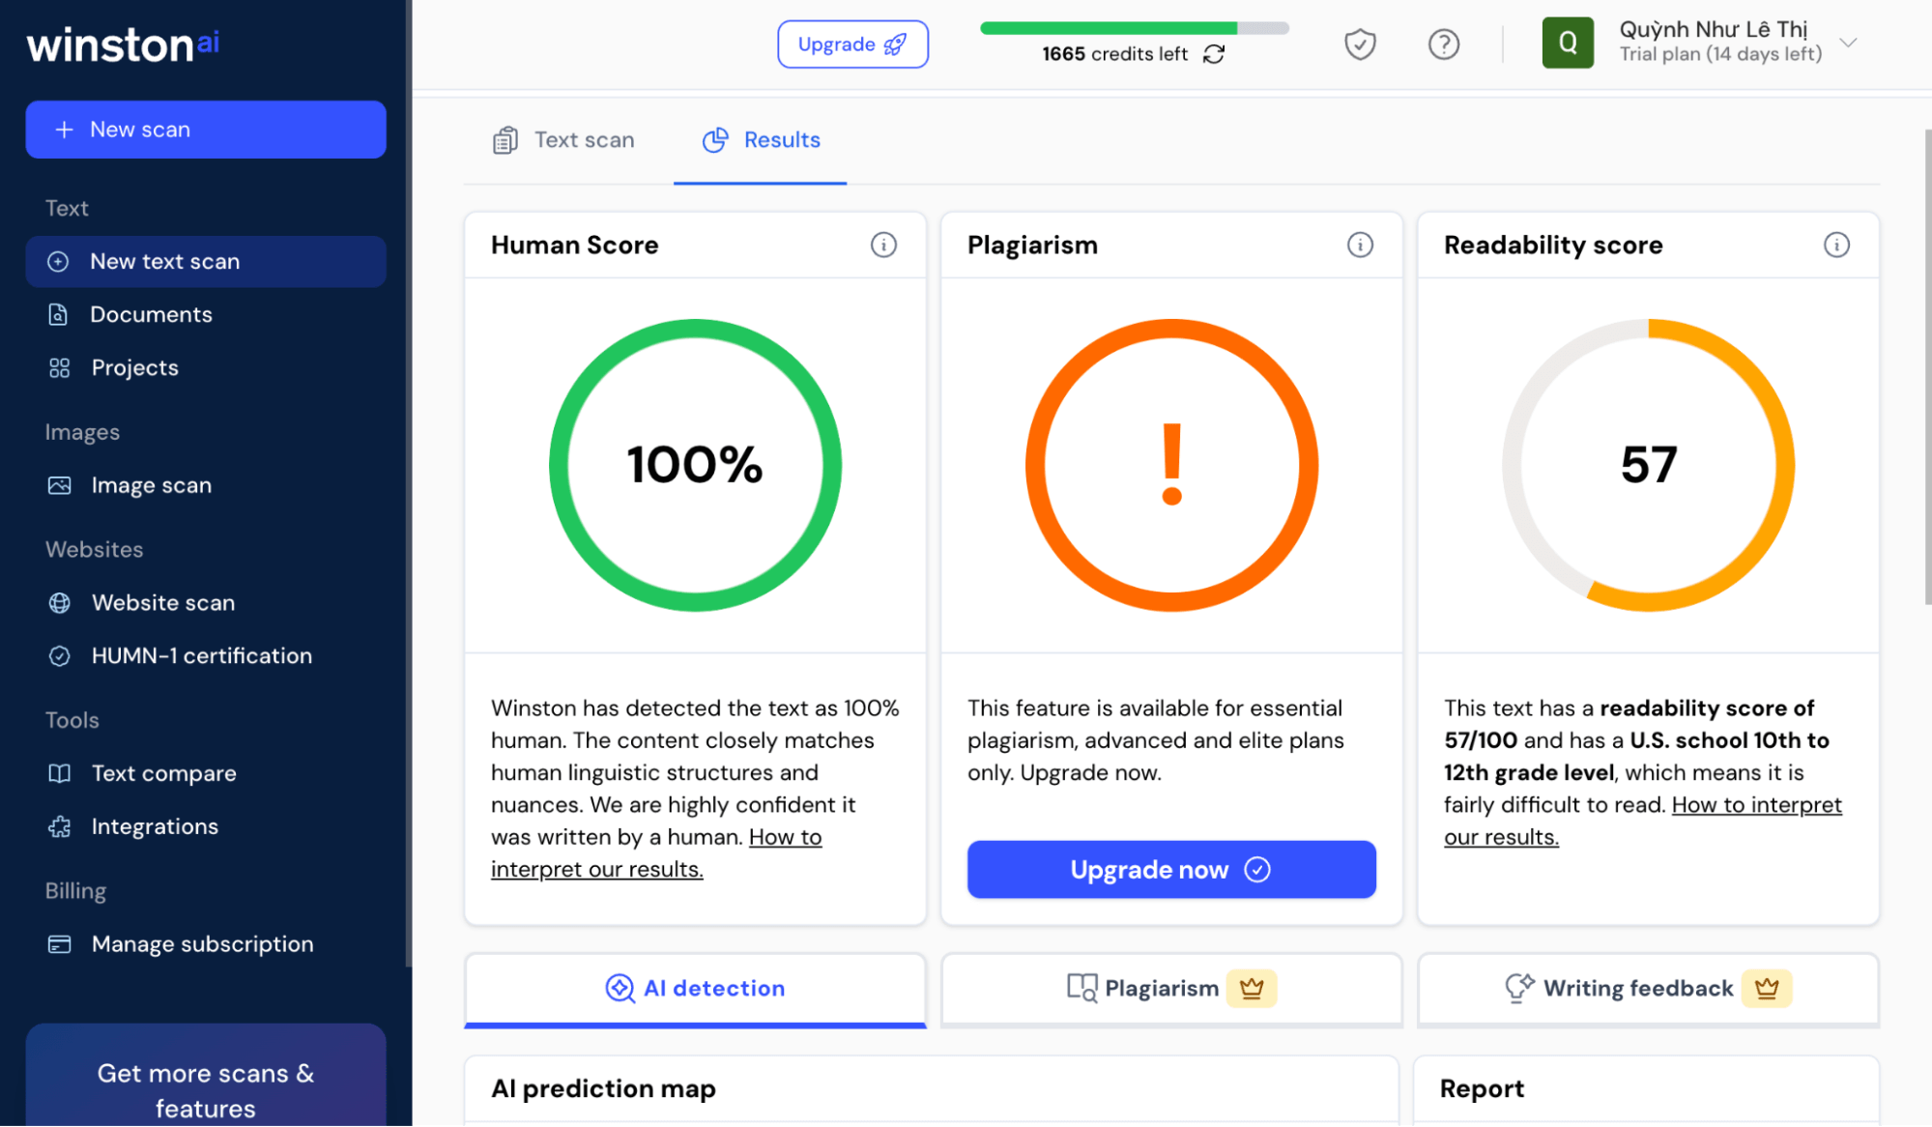
Task: Open Image scan in sidebar
Action: 206,485
